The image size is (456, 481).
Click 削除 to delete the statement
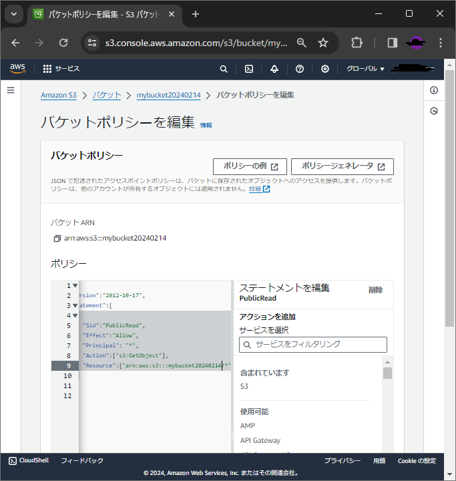(x=375, y=290)
